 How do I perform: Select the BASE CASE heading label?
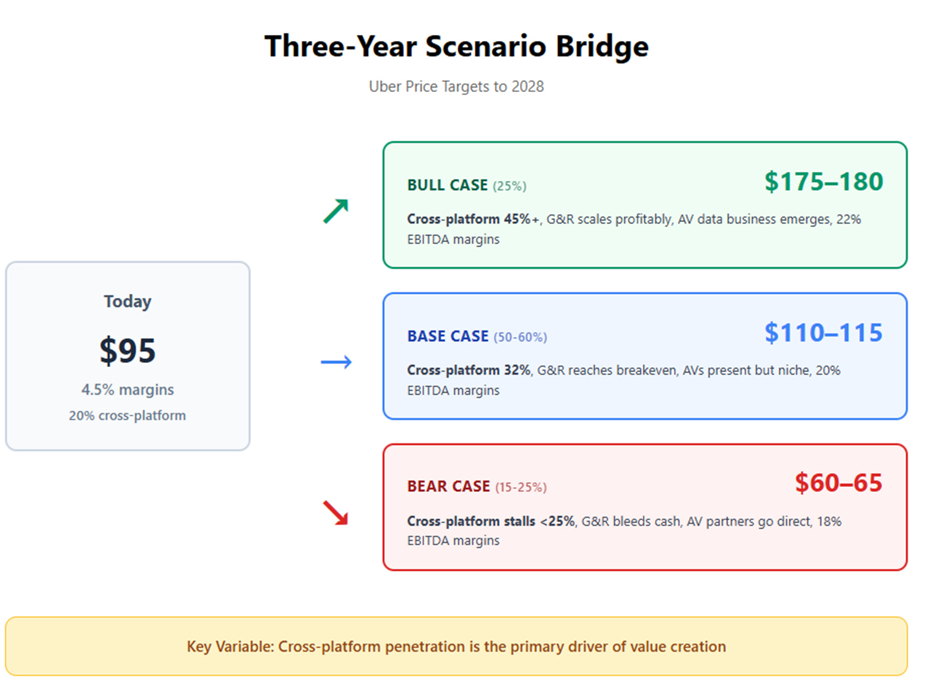448,336
